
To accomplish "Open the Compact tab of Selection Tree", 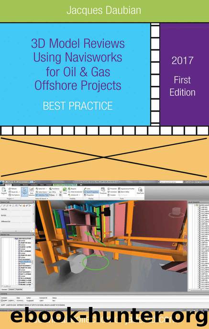I will coord(11,289).
